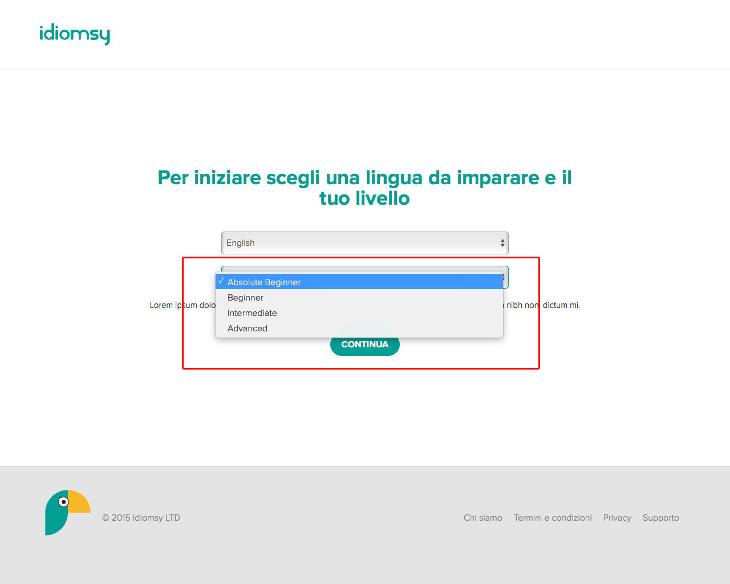Image resolution: width=730 pixels, height=584 pixels.
Task: Click the page heading about choosing a language
Action: [365, 188]
